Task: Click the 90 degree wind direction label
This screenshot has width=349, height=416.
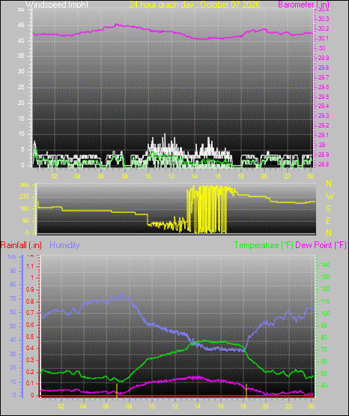Action: 25,220
